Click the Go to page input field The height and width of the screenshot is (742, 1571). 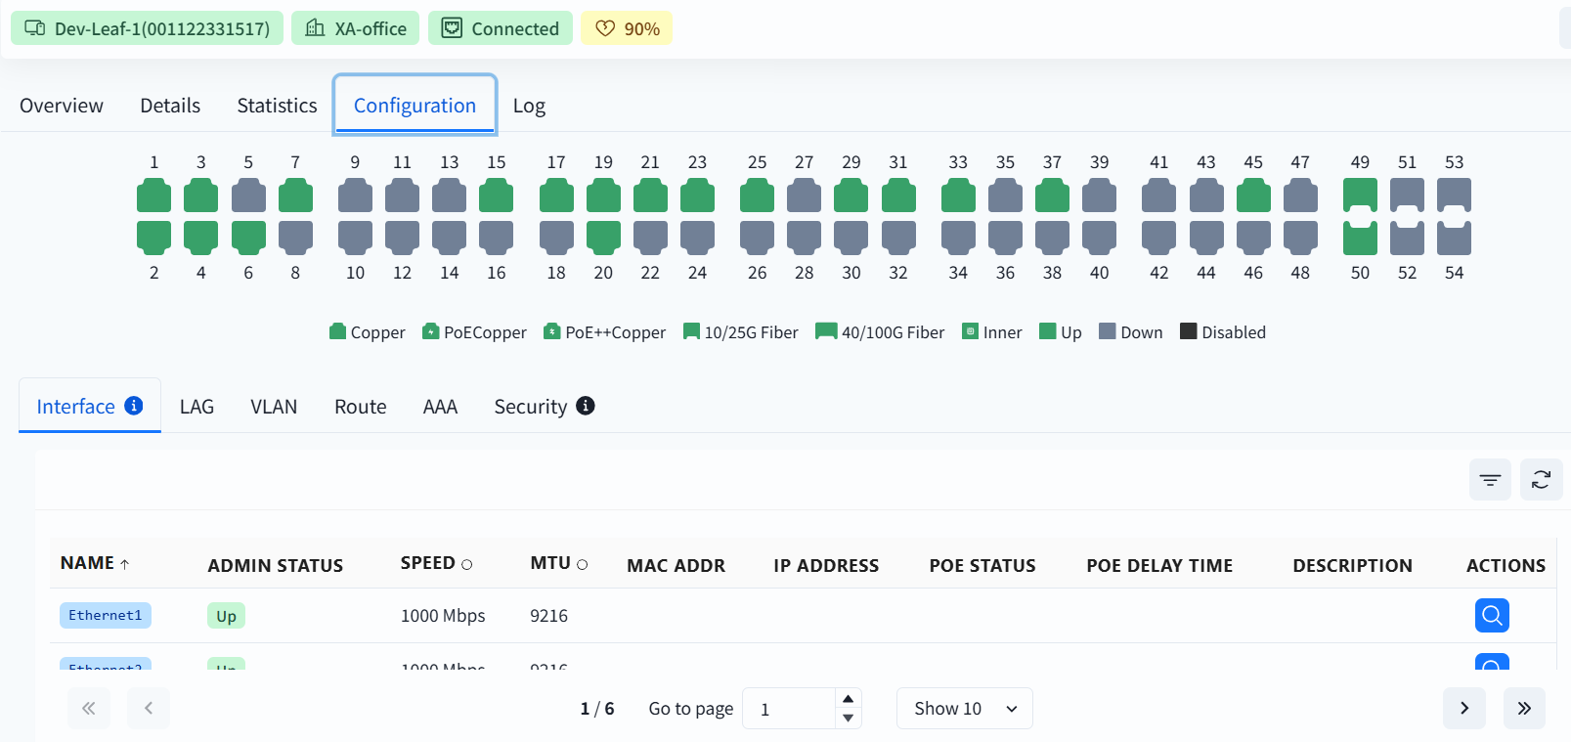[x=790, y=709]
